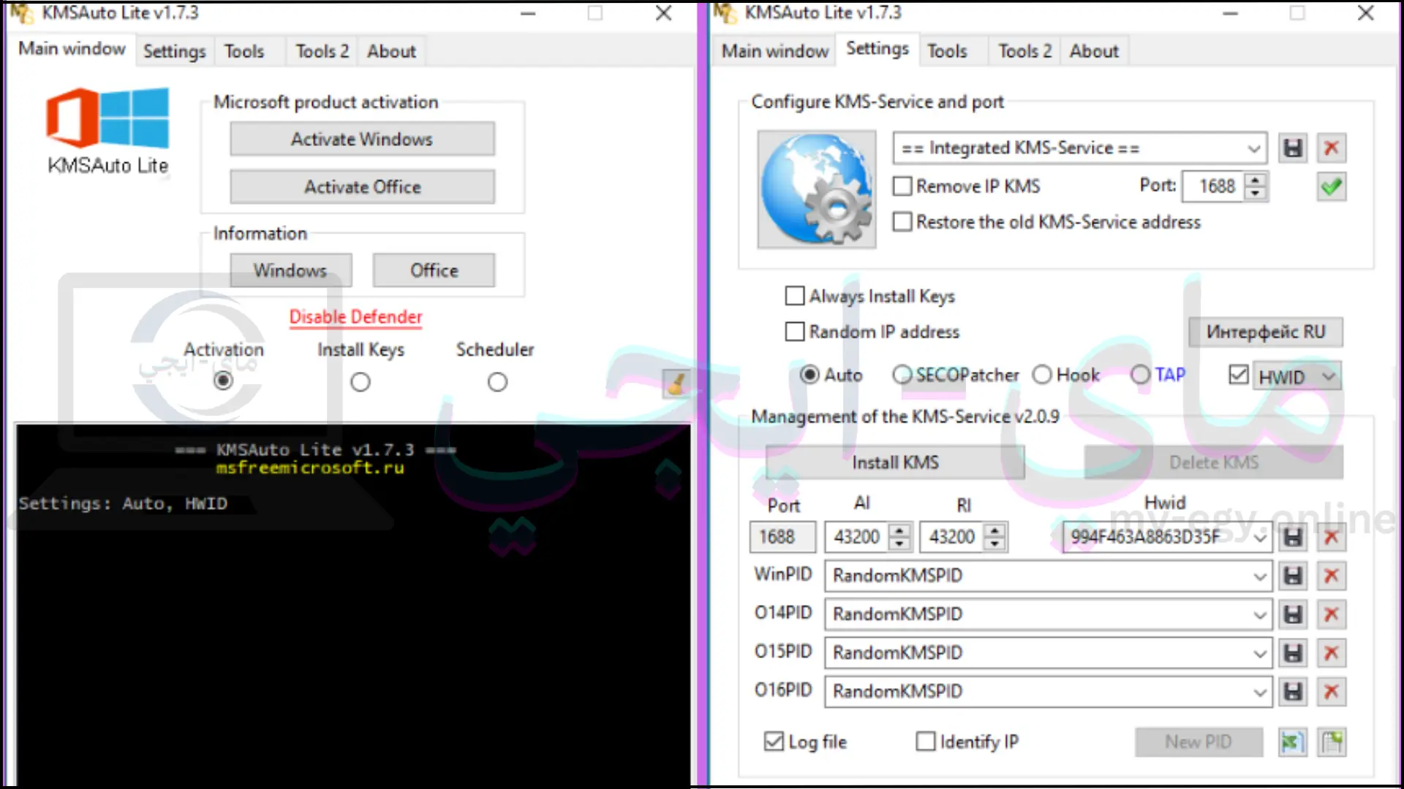Viewport: 1404px width, 789px height.
Task: Toggle the Random IP address checkbox
Action: coord(795,332)
